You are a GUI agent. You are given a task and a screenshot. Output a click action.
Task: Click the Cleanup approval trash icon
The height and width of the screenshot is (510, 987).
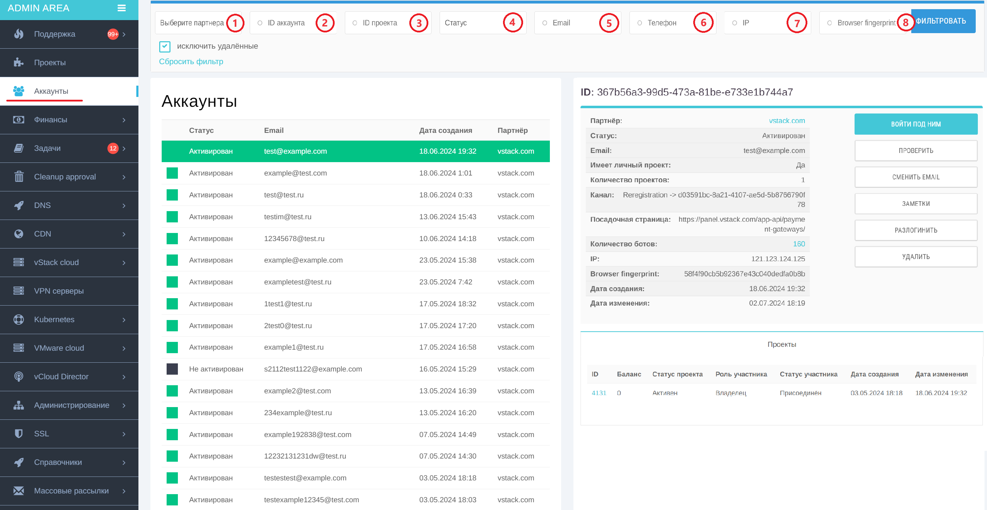pos(18,177)
